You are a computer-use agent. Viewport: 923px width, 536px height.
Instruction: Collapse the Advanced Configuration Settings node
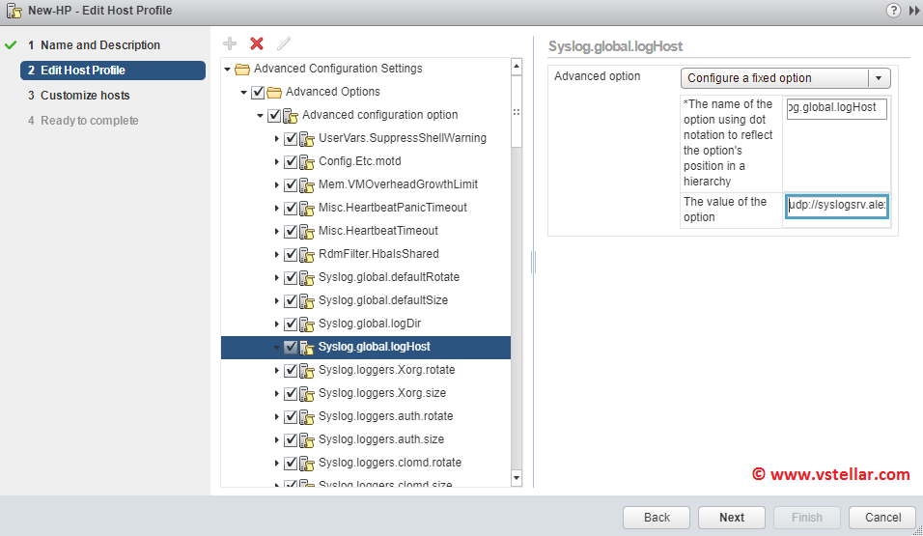tap(227, 69)
